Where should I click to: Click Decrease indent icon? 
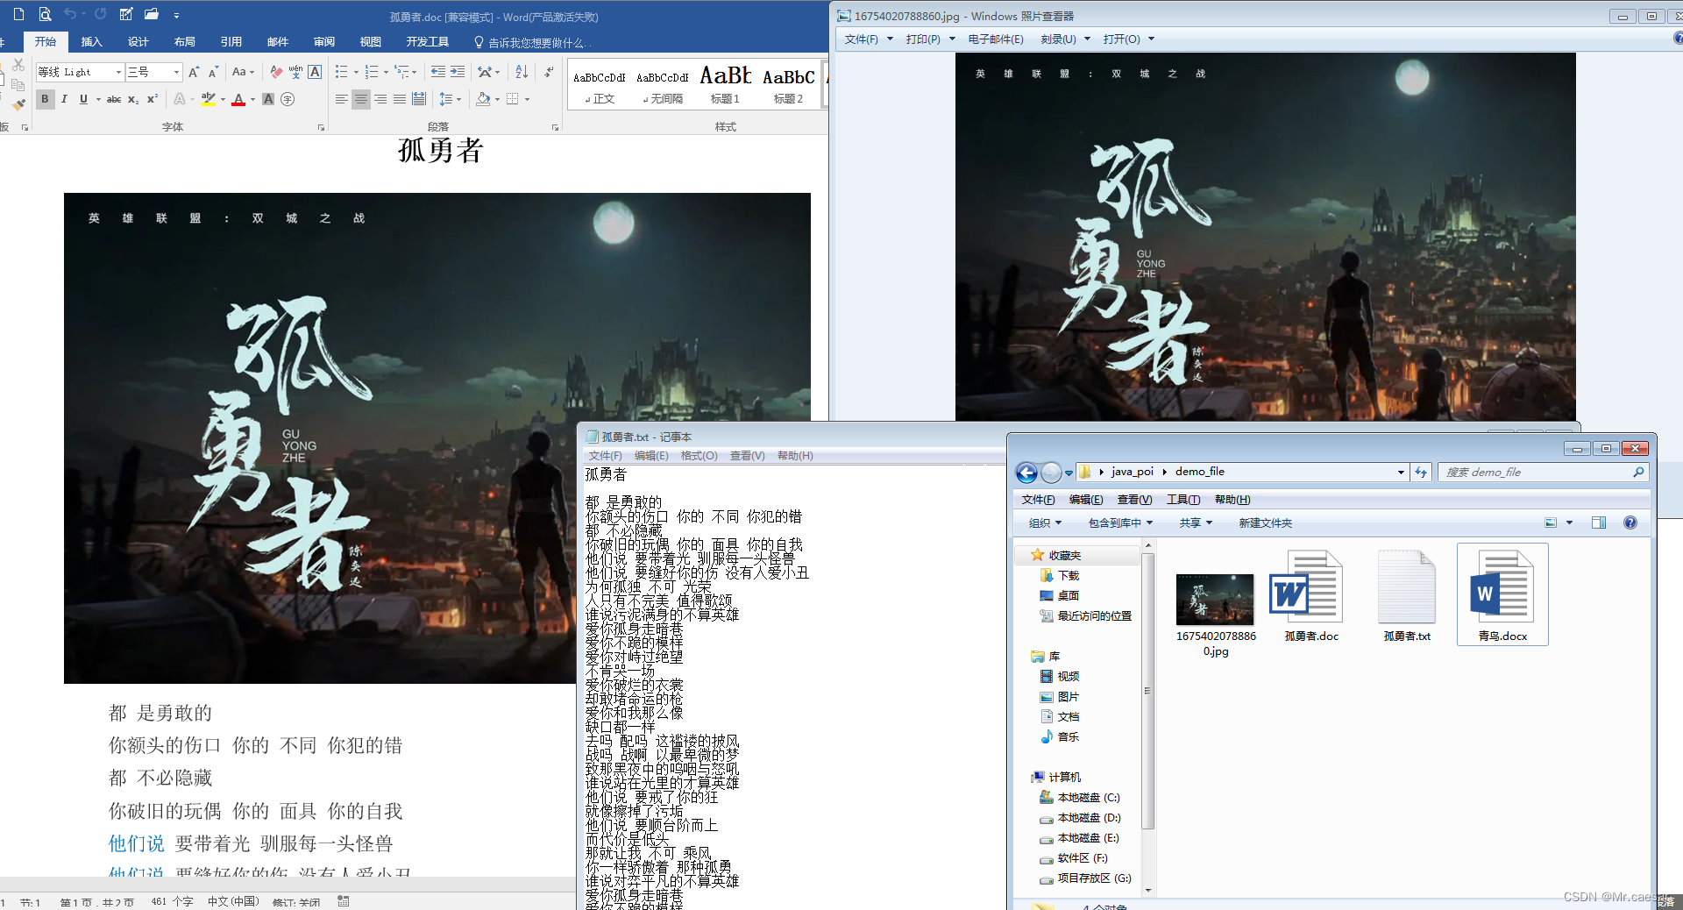pos(438,72)
